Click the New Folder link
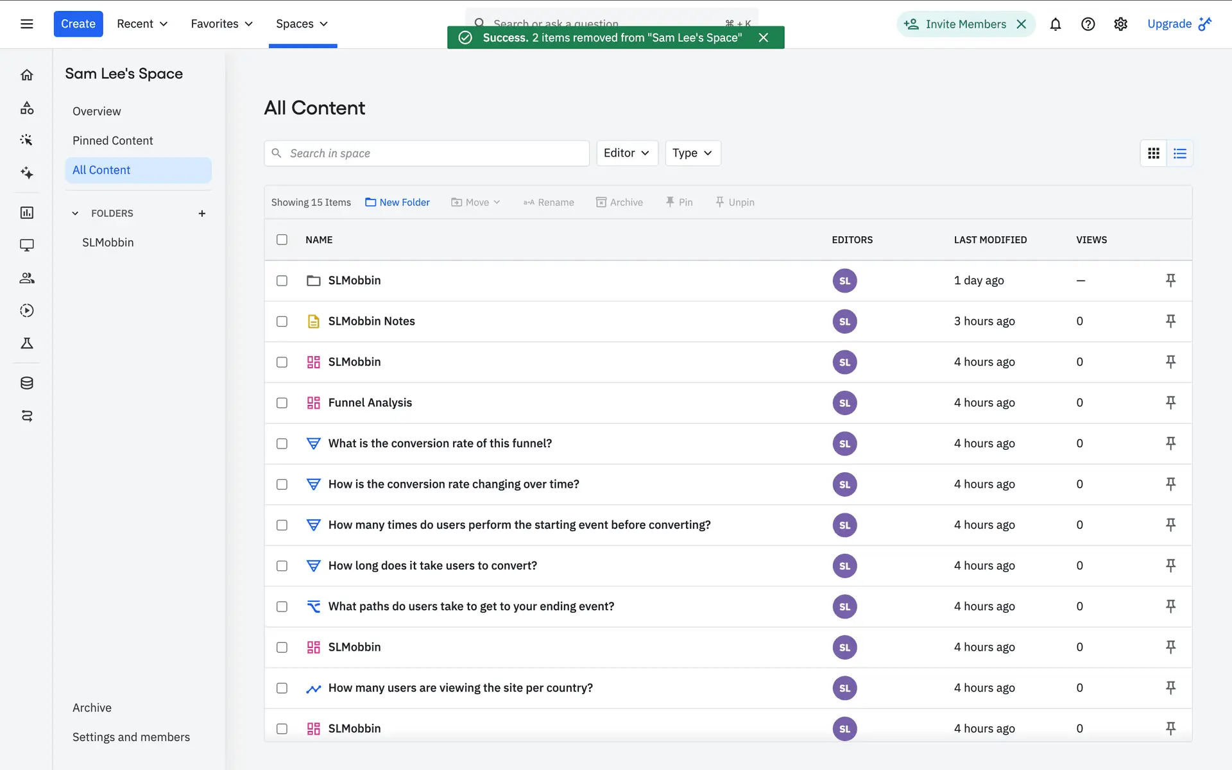 click(397, 202)
